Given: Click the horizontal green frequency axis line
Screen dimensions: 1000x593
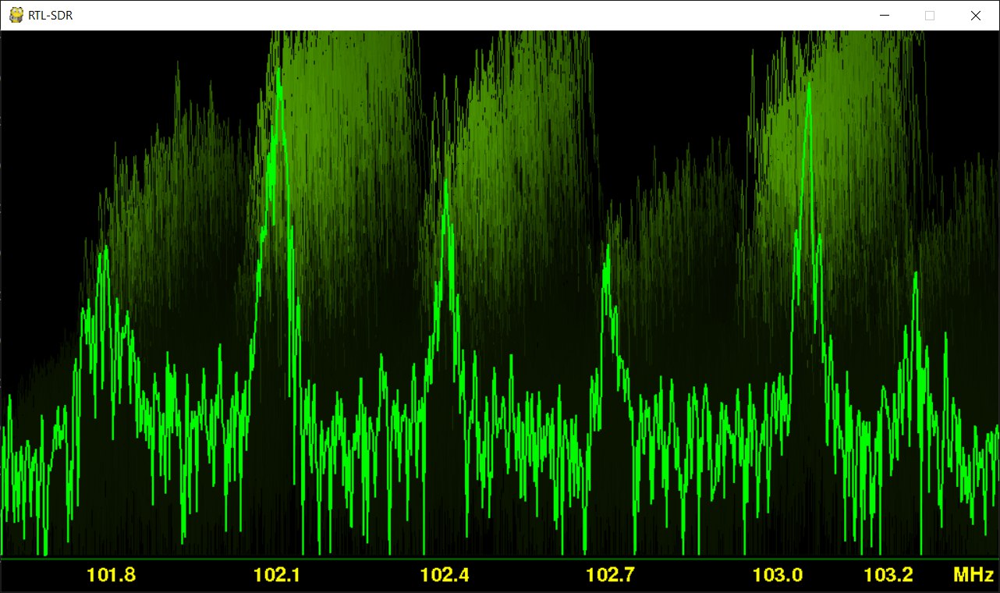Looking at the screenshot, I should click(x=499, y=558).
